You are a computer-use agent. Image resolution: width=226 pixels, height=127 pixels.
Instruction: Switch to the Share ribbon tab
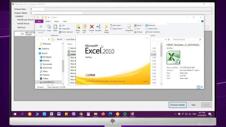[x=56, y=21]
